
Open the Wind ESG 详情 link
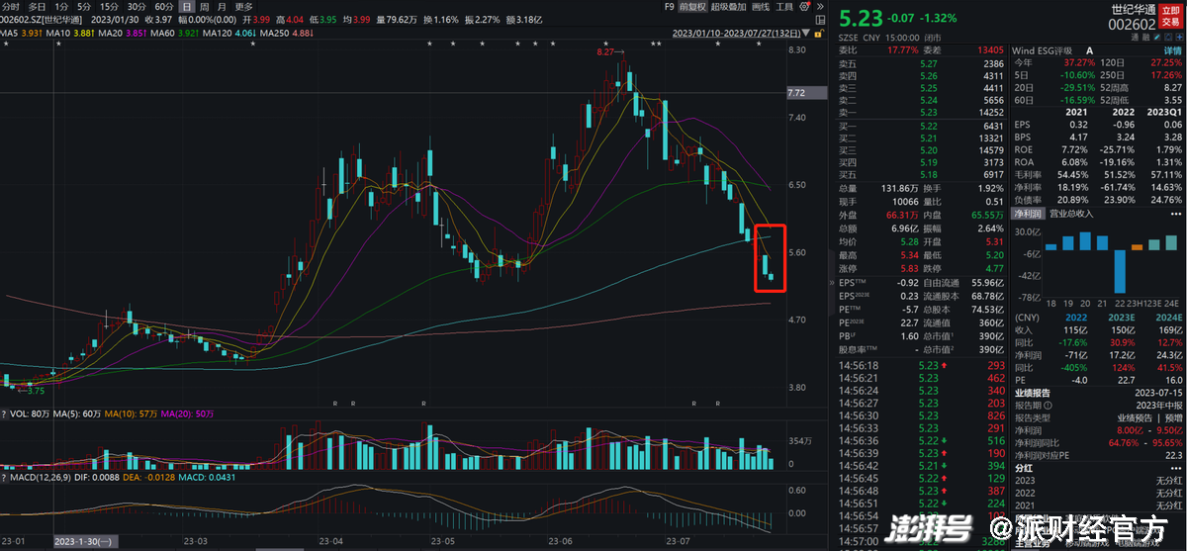pos(1172,50)
